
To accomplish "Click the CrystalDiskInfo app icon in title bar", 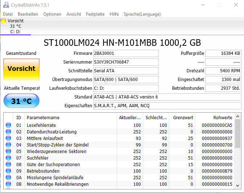I will tap(6, 5).
